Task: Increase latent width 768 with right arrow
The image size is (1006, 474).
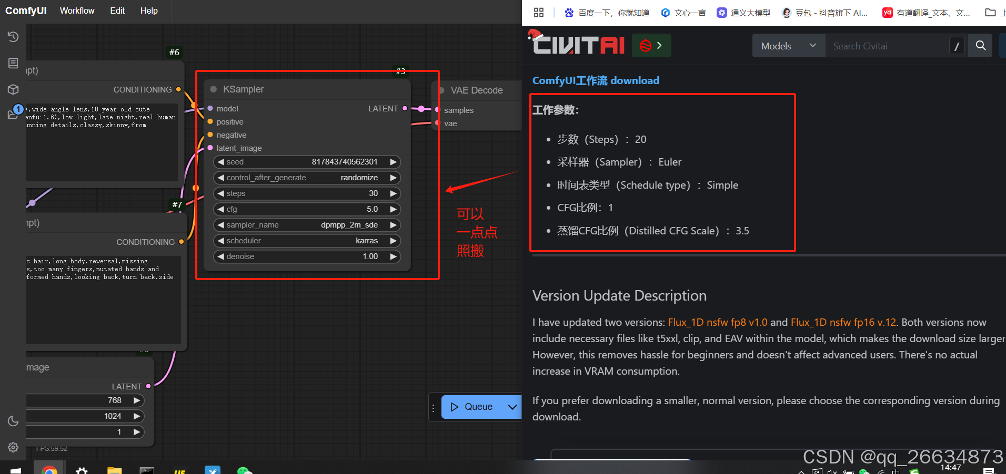Action: point(137,400)
